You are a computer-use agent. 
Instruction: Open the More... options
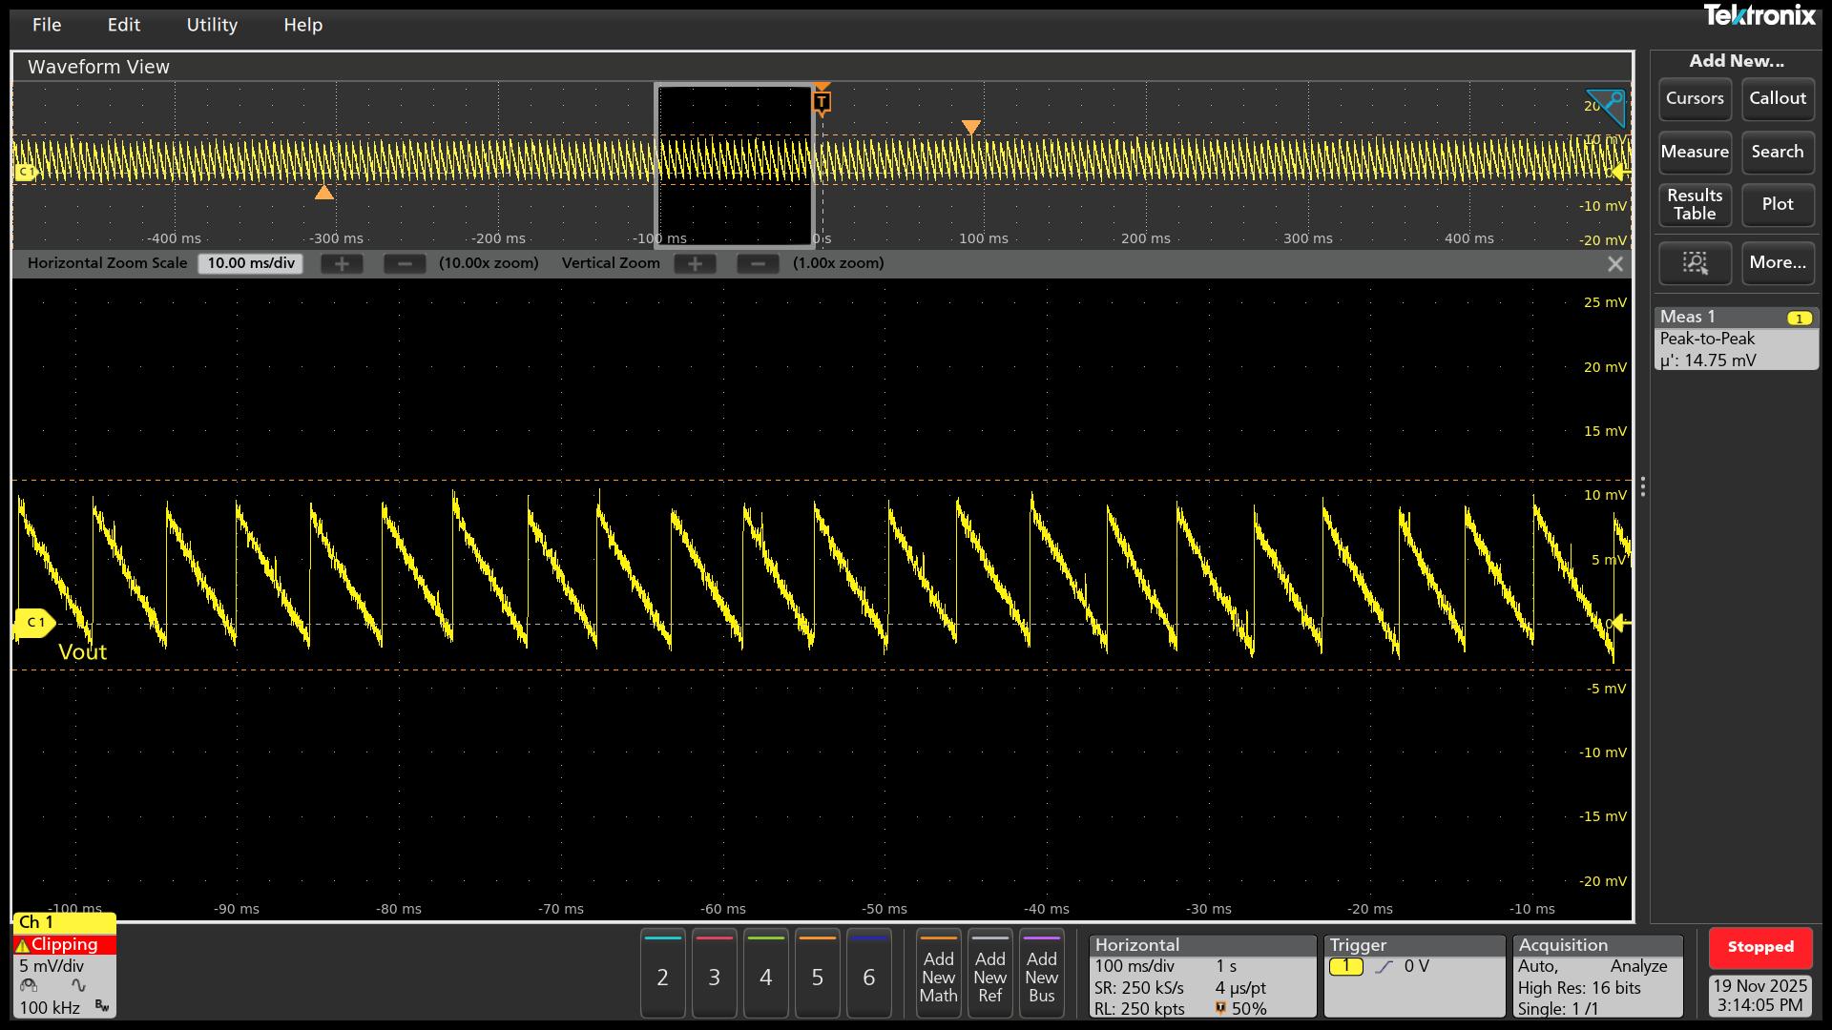click(x=1777, y=263)
